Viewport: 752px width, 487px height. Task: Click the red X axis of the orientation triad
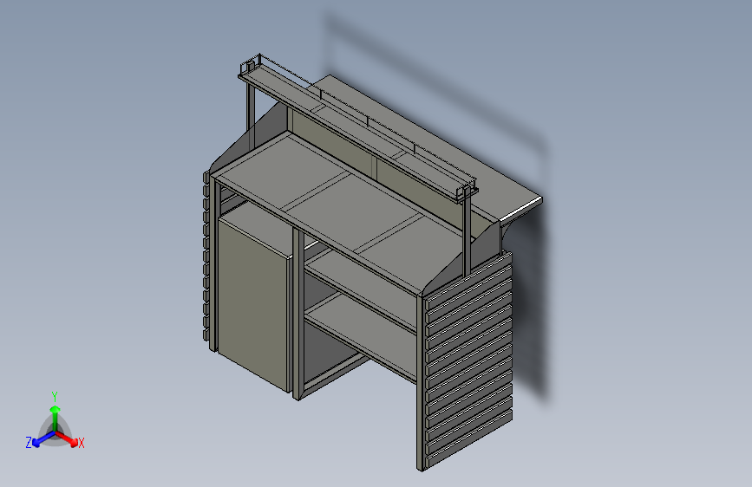(67, 438)
